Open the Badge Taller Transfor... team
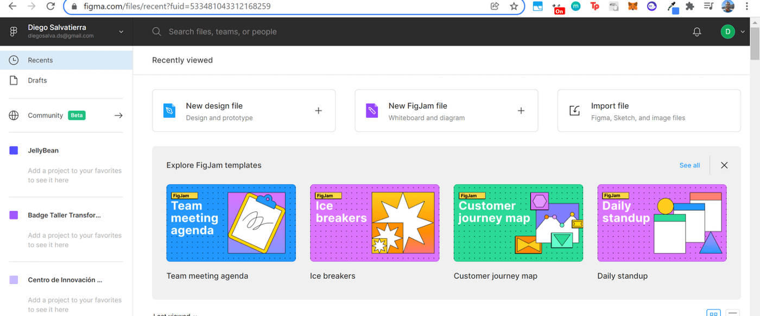This screenshot has height=316, width=760. click(x=65, y=215)
